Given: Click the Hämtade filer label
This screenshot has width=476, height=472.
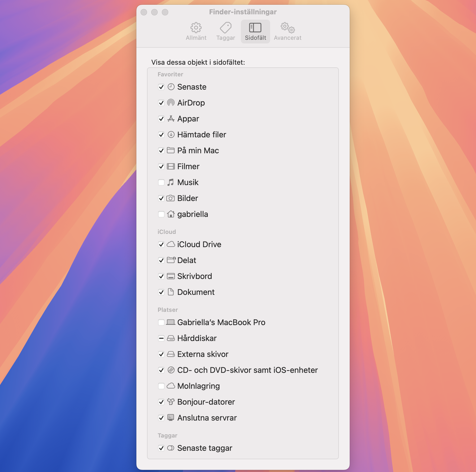Looking at the screenshot, I should point(202,135).
